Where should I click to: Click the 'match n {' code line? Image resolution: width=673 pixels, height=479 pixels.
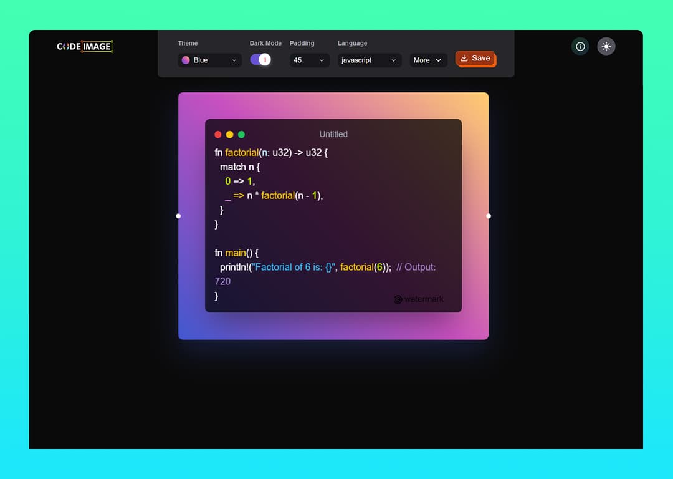(240, 167)
